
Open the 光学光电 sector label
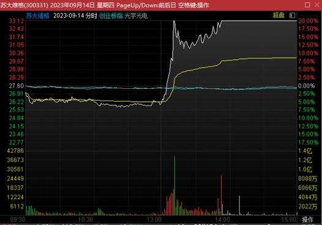(136, 15)
